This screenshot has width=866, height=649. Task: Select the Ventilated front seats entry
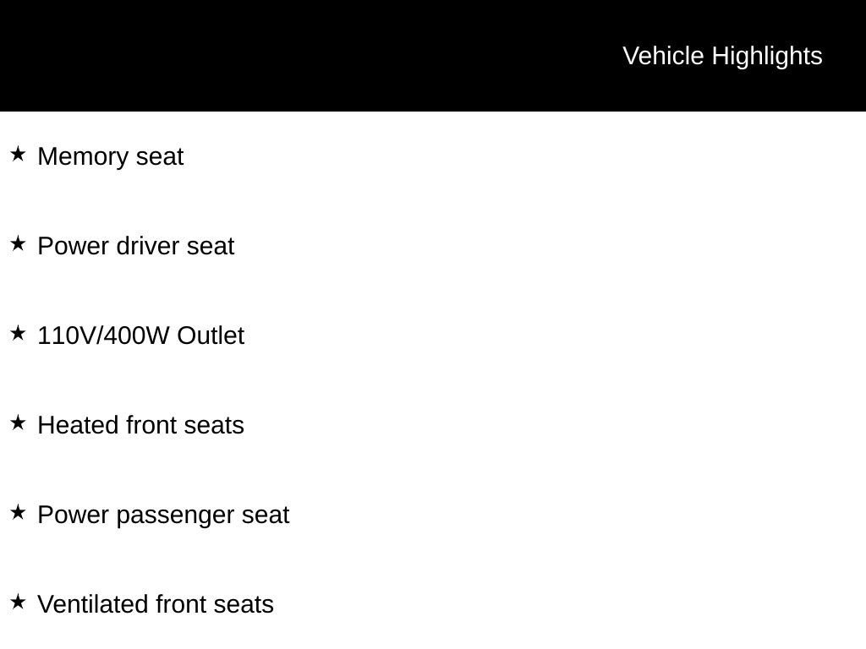point(156,605)
